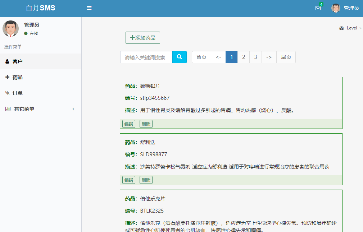363x232 pixels.
Task: Go to 尾页 last page
Action: 286,57
